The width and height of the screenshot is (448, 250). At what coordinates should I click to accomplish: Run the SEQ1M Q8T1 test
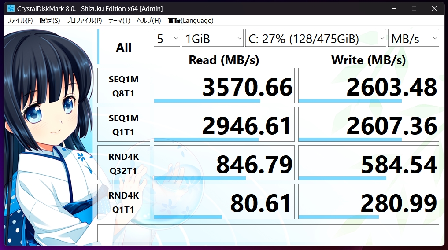(124, 85)
